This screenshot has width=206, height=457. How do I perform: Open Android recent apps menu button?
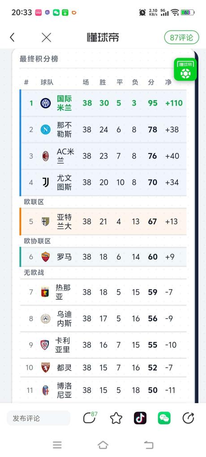(x=57, y=445)
